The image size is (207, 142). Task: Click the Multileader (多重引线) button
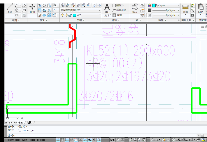coord(120,10)
